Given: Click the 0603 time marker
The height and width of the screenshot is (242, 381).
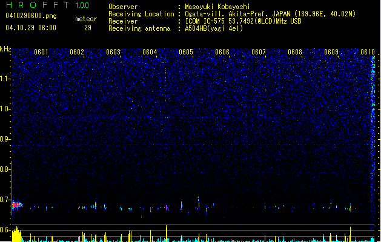Looking at the screenshot, I should pyautogui.click(x=113, y=52).
